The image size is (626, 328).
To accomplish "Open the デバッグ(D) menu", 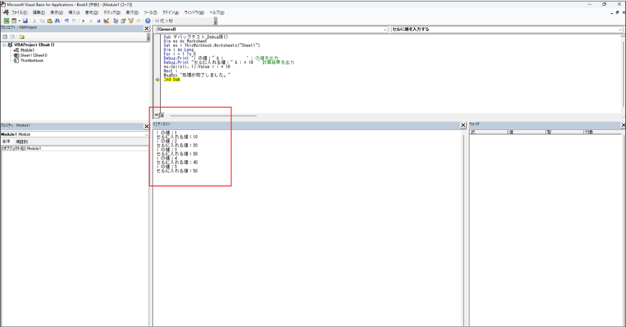I will (x=111, y=12).
